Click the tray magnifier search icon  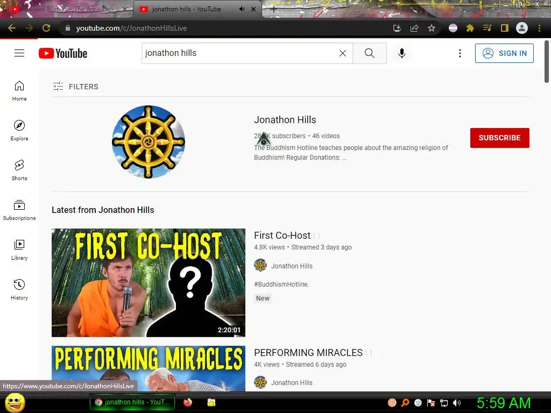405,403
